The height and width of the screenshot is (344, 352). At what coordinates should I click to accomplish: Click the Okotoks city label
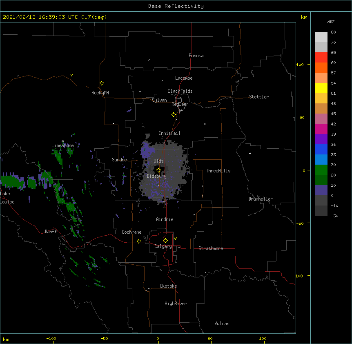tap(168, 286)
